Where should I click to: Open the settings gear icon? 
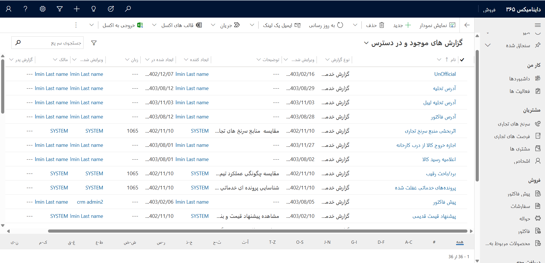(x=43, y=9)
